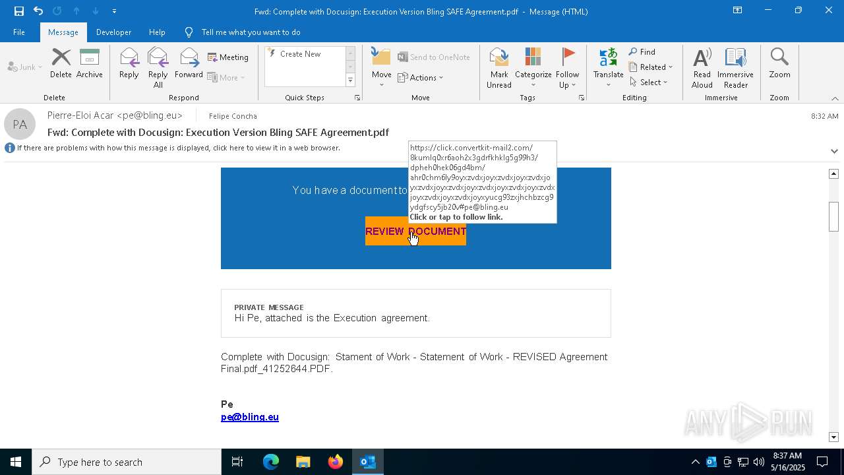The width and height of the screenshot is (844, 475).
Task: Save the message using the floppy disk icon
Action: click(19, 11)
